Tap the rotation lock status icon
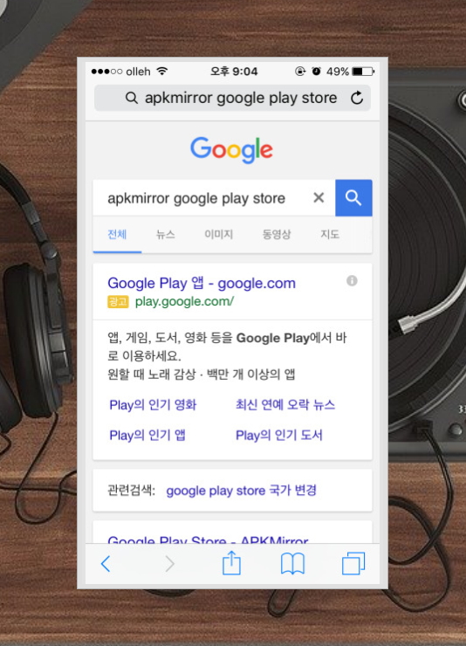This screenshot has width=466, height=646. (x=300, y=72)
